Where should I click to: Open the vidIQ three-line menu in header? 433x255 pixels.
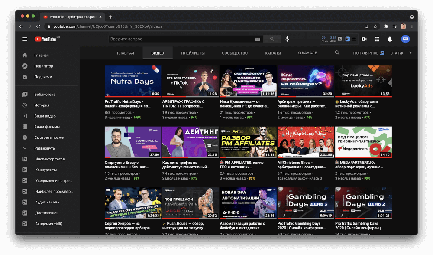click(x=354, y=39)
